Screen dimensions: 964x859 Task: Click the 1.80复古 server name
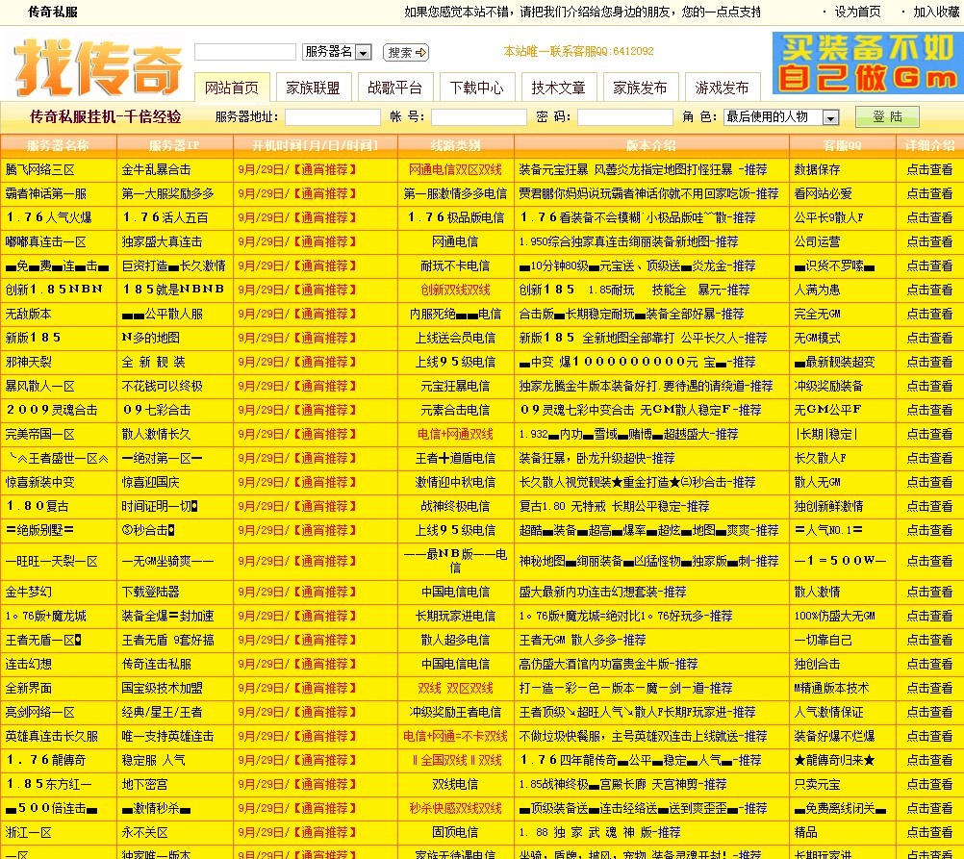(37, 506)
